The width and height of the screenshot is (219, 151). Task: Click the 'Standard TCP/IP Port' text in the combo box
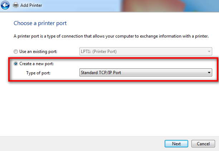[x=101, y=73]
